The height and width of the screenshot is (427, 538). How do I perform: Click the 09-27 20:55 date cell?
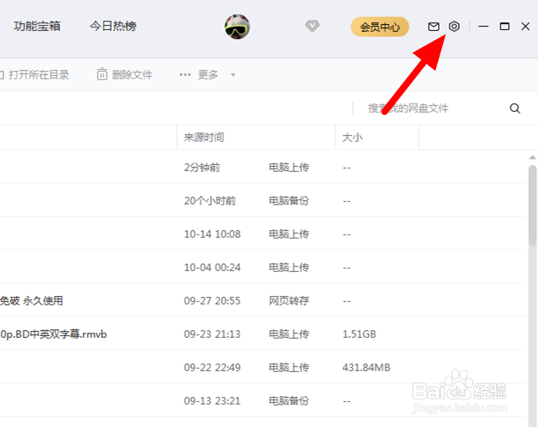[x=212, y=301]
